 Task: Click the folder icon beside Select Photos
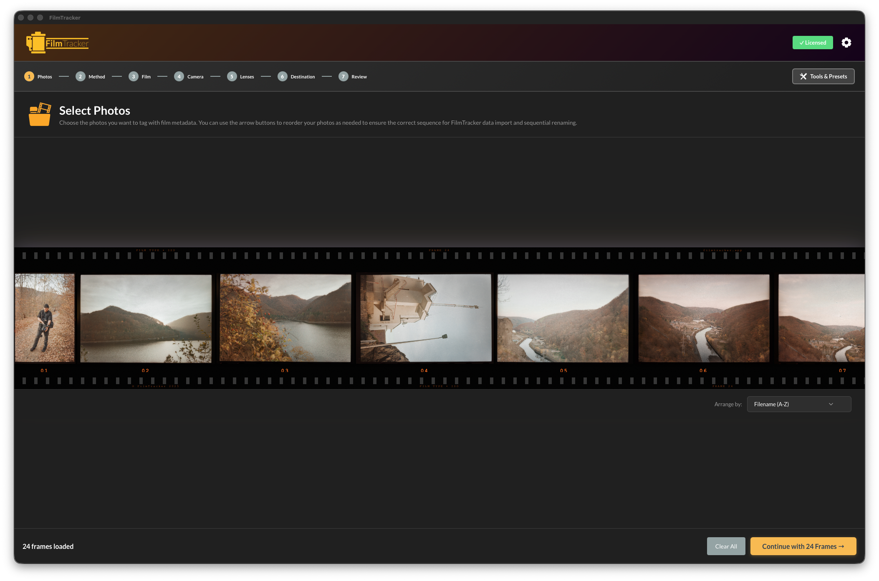[x=40, y=114]
